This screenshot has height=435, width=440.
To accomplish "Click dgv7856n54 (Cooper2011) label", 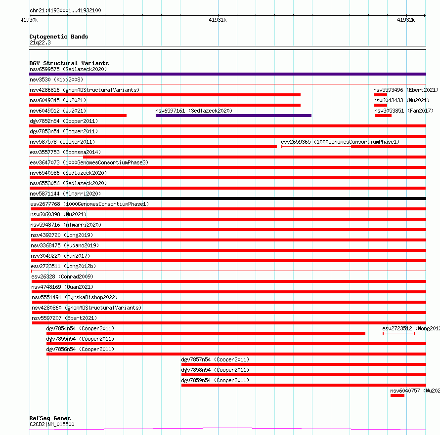I will [x=80, y=349].
